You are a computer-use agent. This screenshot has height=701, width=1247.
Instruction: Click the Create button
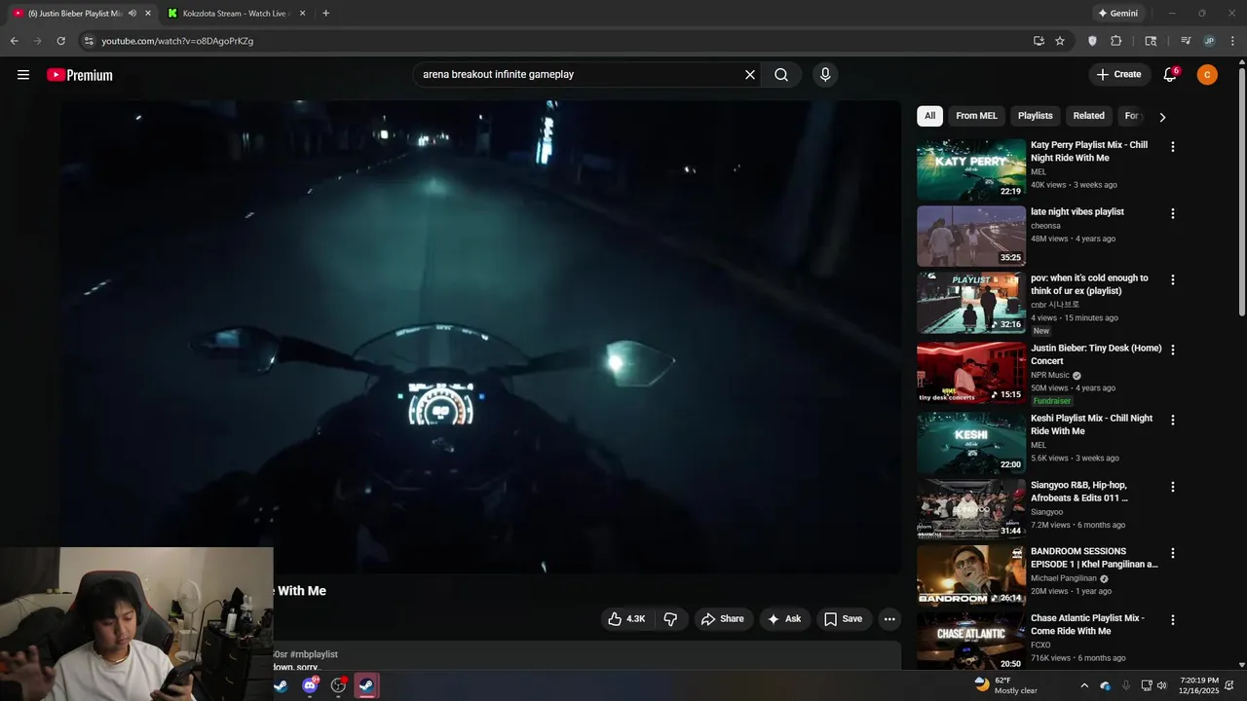click(1118, 75)
